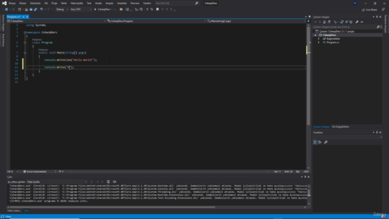Screen dimensions: 389x219
Task: Click Solution Explorer search box
Action: point(345,27)
